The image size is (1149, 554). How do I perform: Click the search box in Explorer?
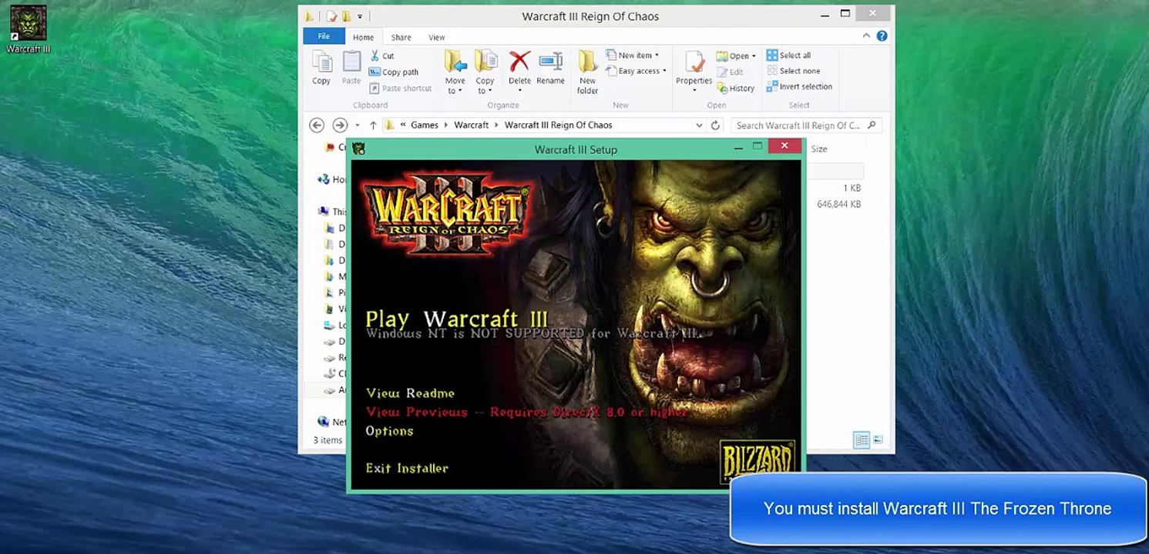pos(805,125)
